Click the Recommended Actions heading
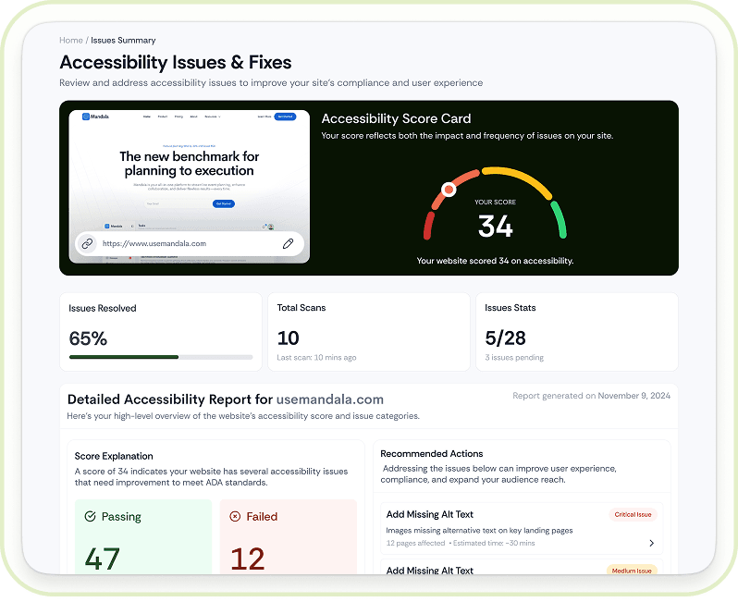The height and width of the screenshot is (602, 738). [432, 454]
